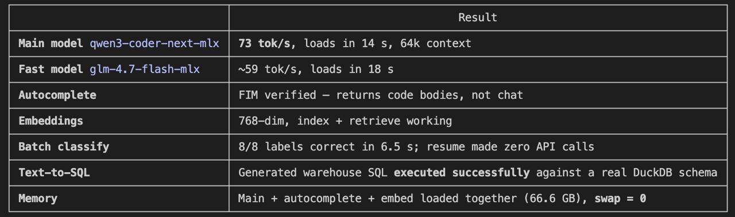Viewport: 735px width, 217px height.
Task: Select the Autocomplete row label
Action: click(57, 95)
